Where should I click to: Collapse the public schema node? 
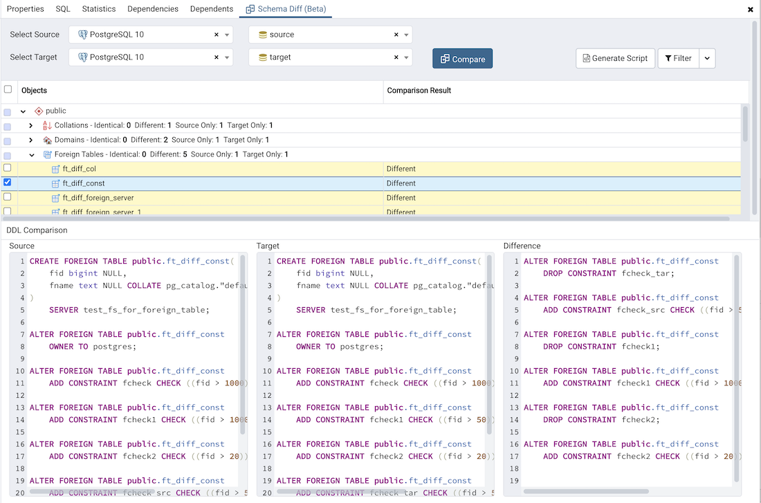pos(23,111)
